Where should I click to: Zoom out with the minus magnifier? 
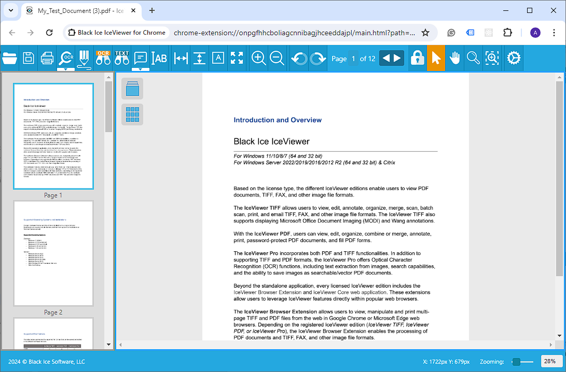tap(277, 58)
